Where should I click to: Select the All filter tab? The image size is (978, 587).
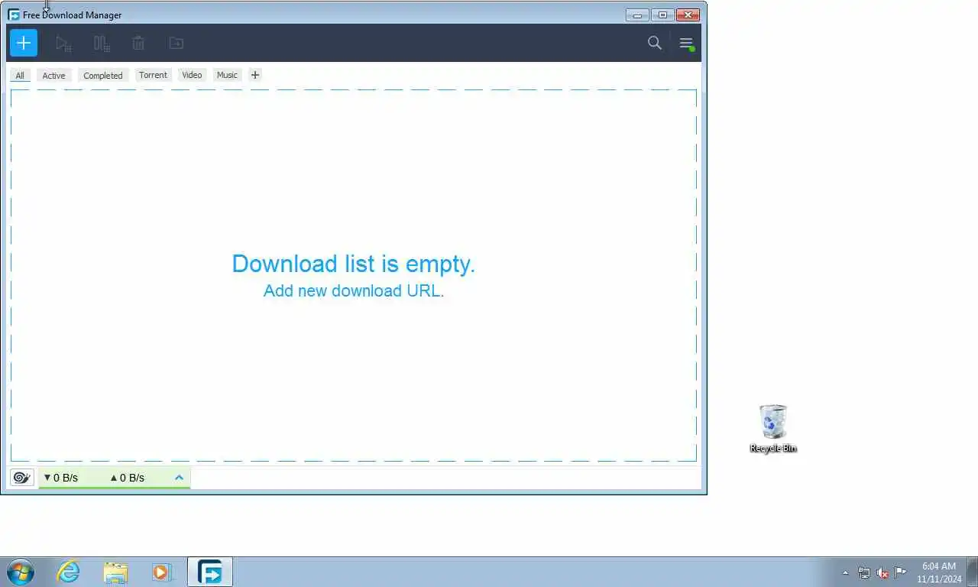click(20, 75)
